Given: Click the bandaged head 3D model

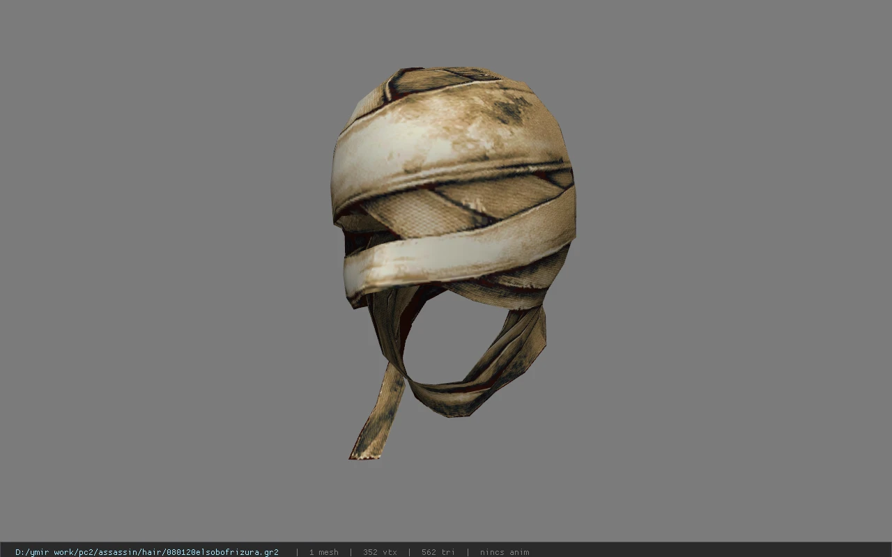Looking at the screenshot, I should (453, 262).
